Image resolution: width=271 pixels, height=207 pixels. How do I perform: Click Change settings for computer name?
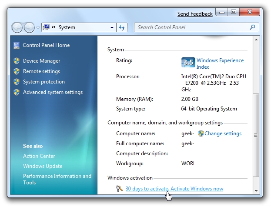(x=223, y=134)
